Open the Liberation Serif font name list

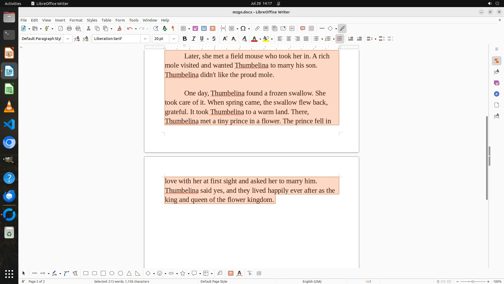(145, 39)
